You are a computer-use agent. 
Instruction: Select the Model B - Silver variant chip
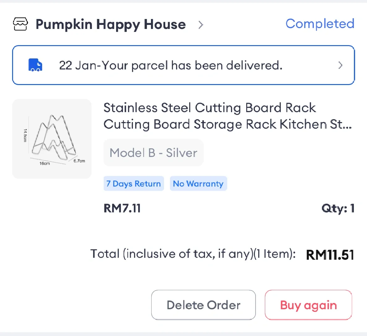pyautogui.click(x=153, y=153)
